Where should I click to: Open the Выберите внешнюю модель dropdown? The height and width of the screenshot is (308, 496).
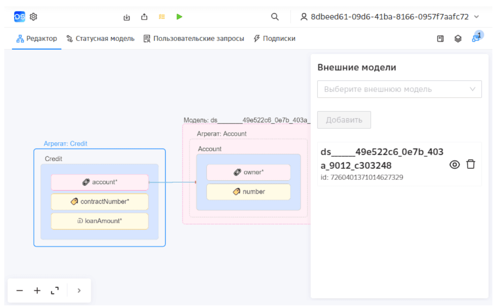(399, 89)
